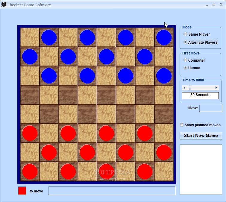The height and width of the screenshot is (202, 226).
Task: Click empty dark square in fourth row, third column
Action: click(x=68, y=95)
